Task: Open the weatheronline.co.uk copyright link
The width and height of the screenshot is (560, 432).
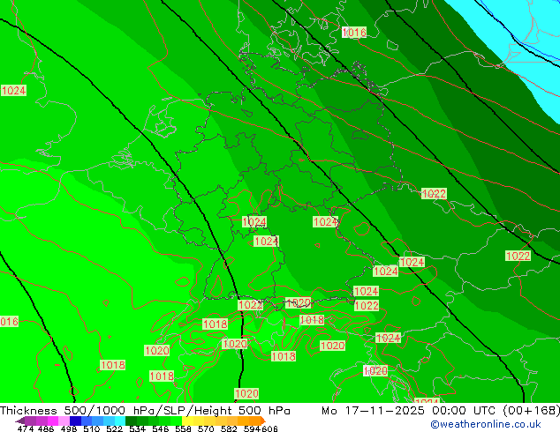Action: (486, 424)
